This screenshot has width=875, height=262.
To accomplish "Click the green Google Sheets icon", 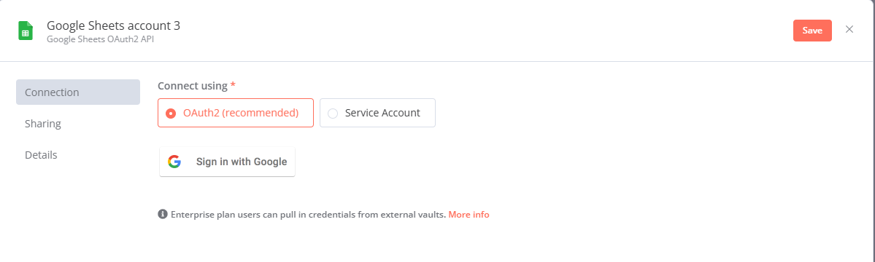I will 25,31.
